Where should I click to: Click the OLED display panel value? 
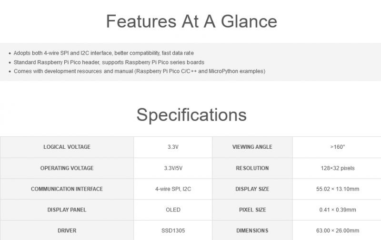pyautogui.click(x=173, y=210)
